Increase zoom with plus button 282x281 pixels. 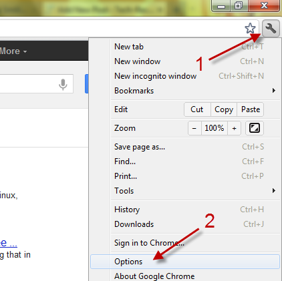click(x=234, y=128)
